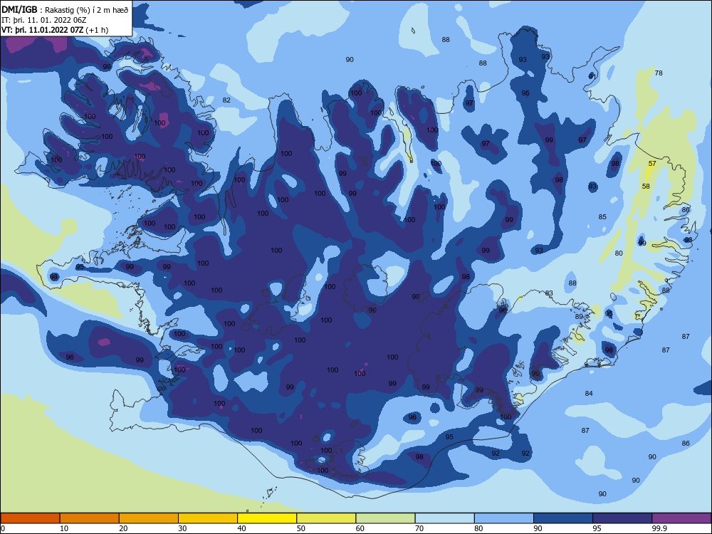
Task: Click the humidity value 89 in the southeast
Action: (578, 317)
